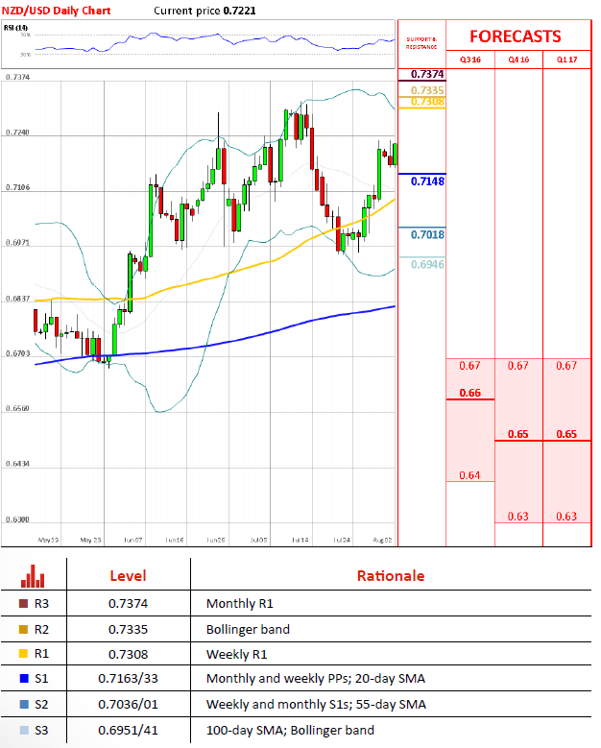This screenshot has width=601, height=748.
Task: Click Weekly and monthly S1s; 55-day SMA
Action: tap(316, 704)
